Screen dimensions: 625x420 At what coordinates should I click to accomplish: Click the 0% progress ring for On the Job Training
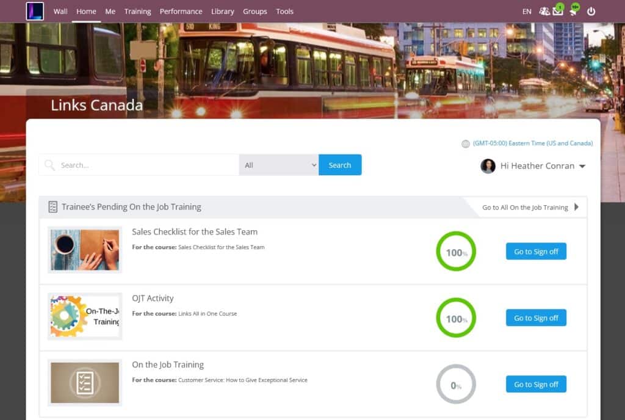click(456, 385)
